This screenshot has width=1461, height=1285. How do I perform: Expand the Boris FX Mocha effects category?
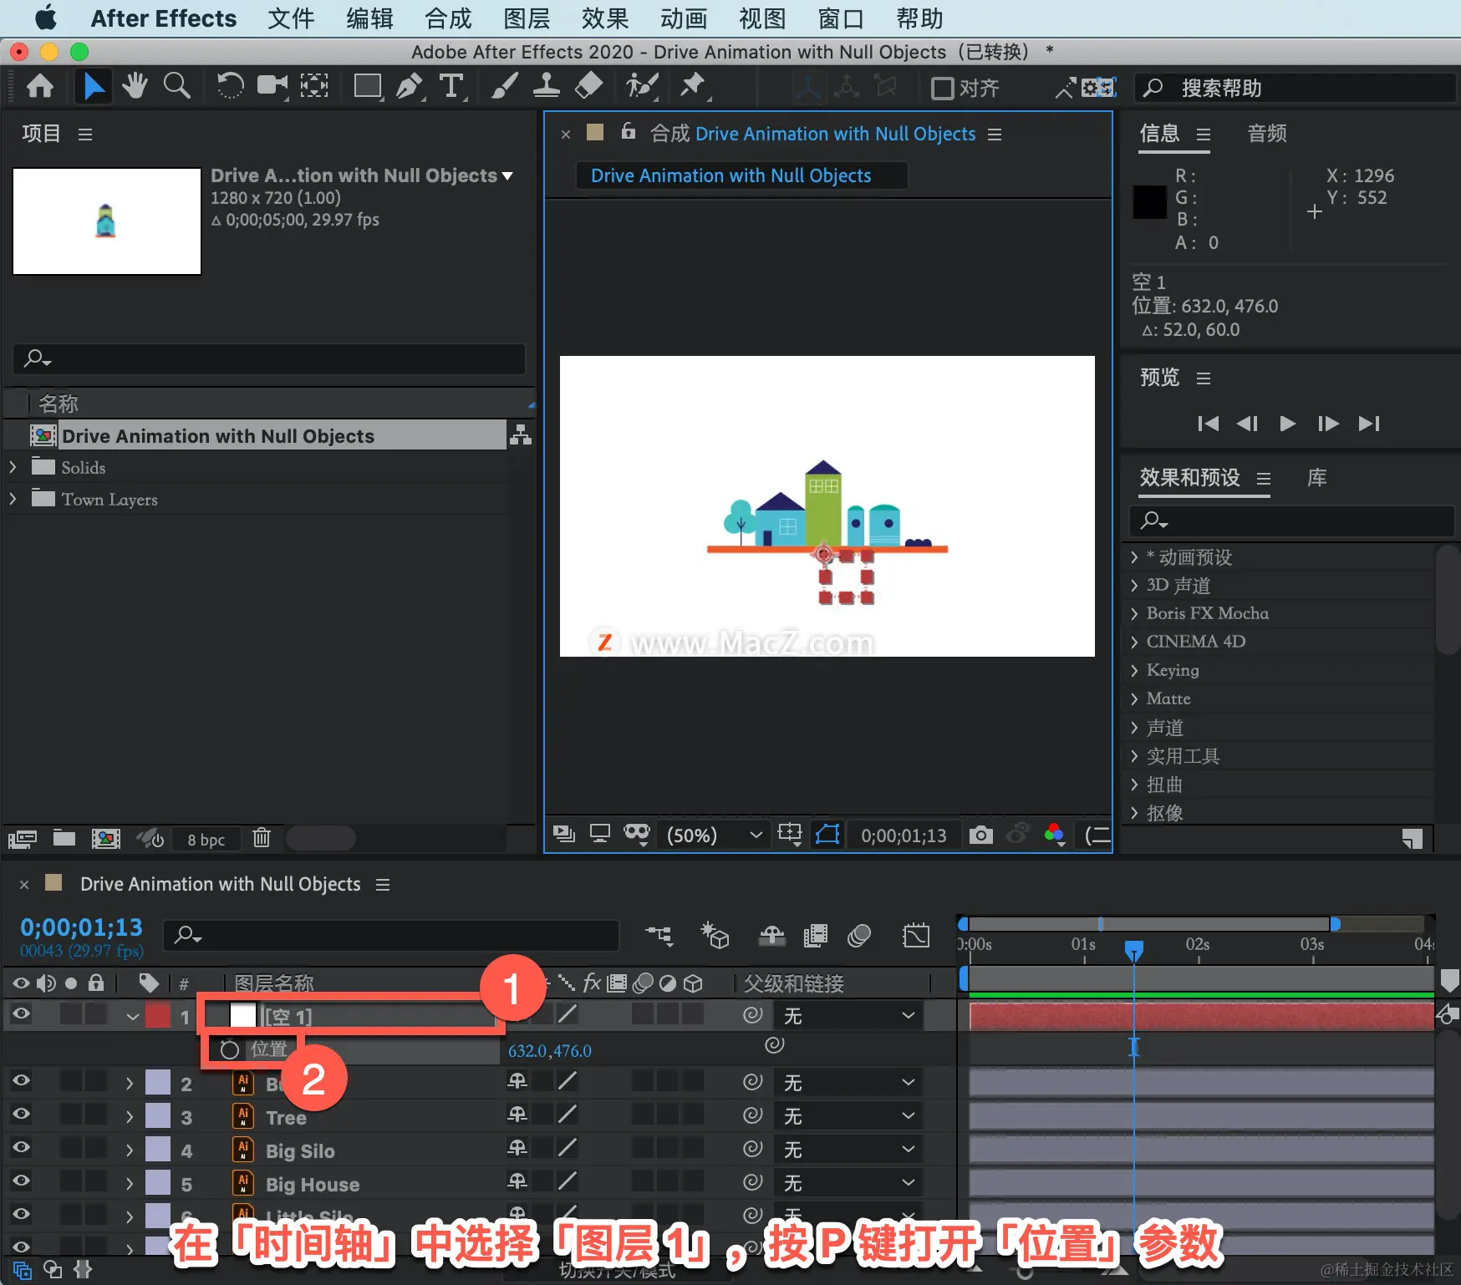(1134, 613)
